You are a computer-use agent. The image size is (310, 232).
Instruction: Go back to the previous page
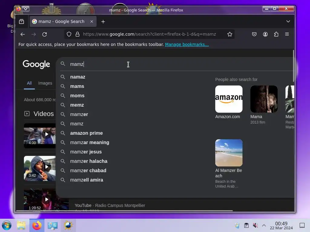[23, 34]
